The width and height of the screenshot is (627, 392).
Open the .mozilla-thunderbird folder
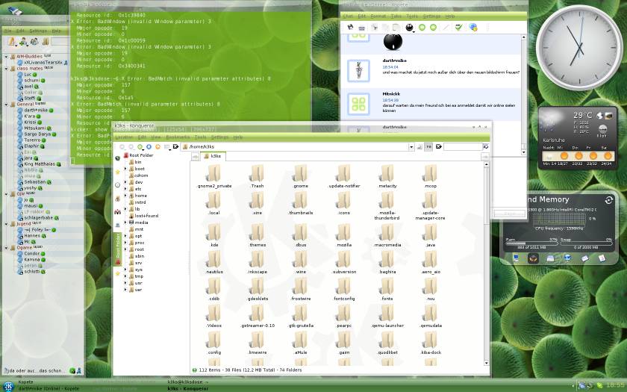(387, 206)
